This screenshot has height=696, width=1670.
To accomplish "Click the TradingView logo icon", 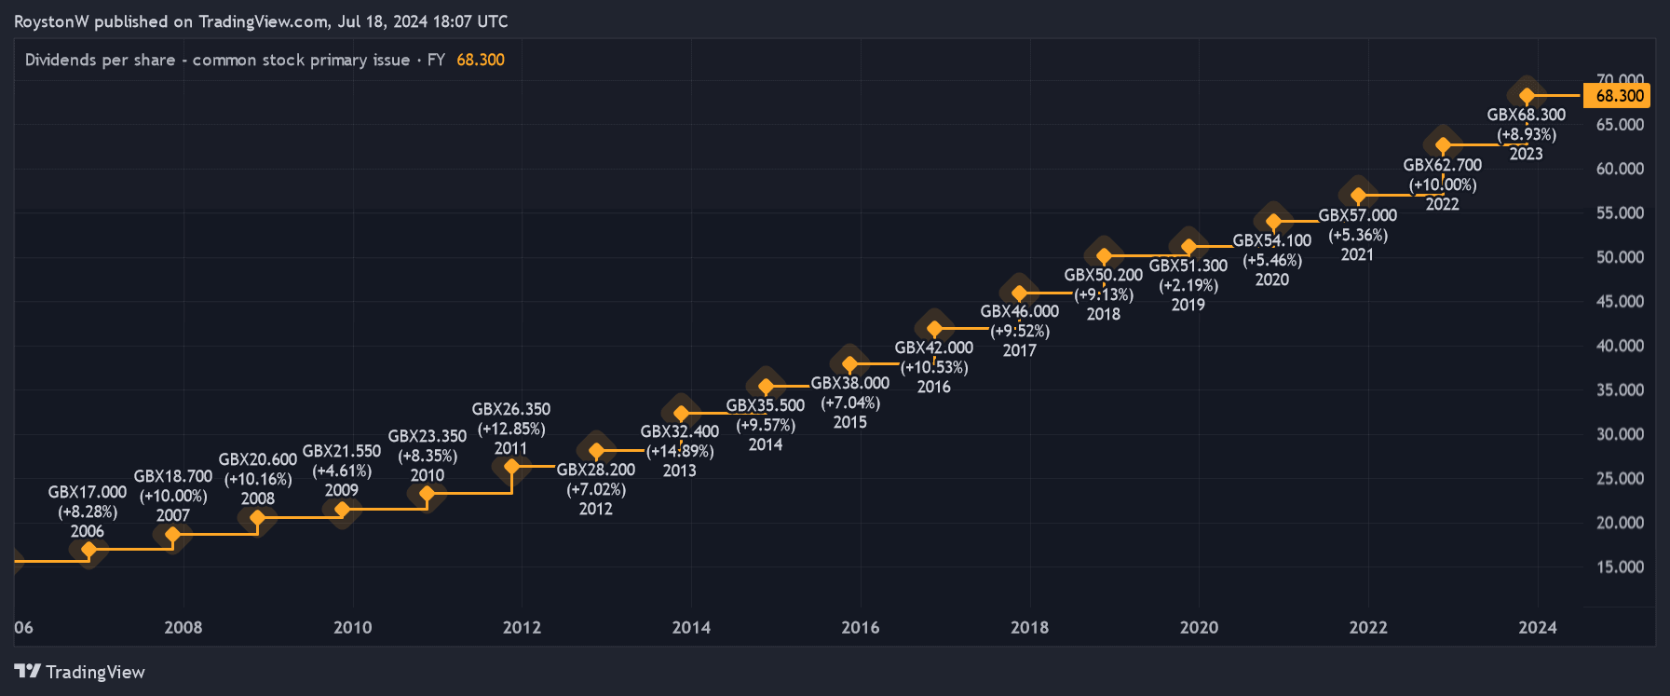I will (x=27, y=671).
